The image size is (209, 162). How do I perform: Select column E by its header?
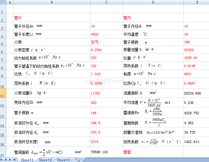point(196,2)
